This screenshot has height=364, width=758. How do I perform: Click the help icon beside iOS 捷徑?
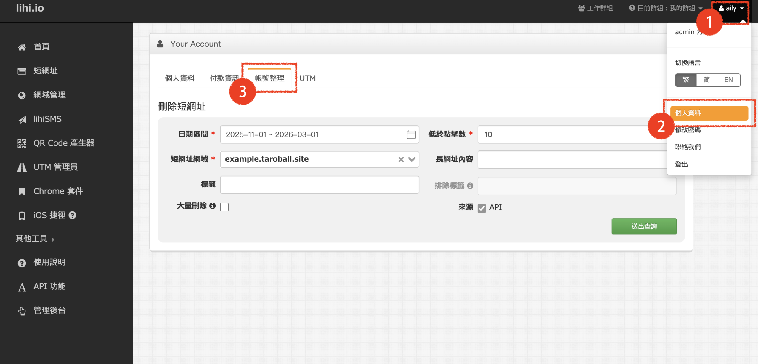73,215
